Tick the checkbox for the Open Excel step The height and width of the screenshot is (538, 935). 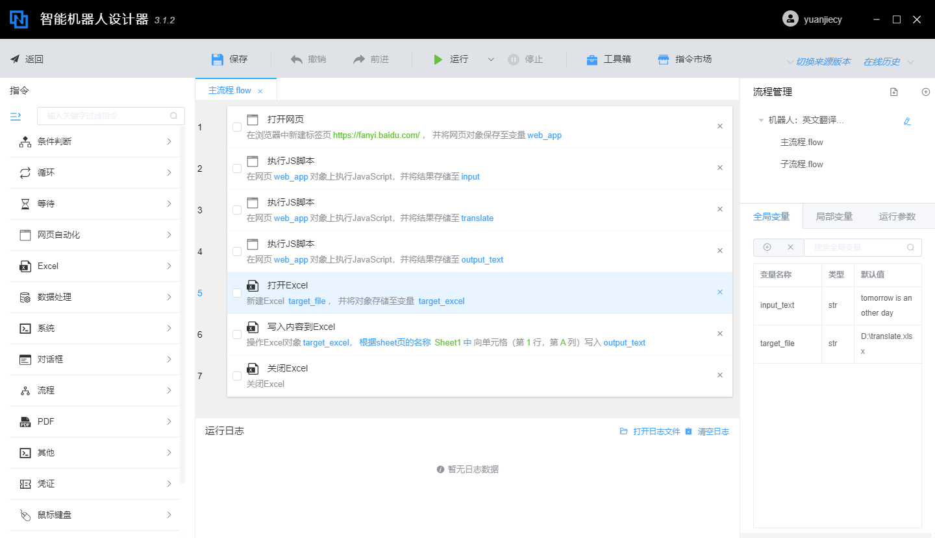(237, 293)
